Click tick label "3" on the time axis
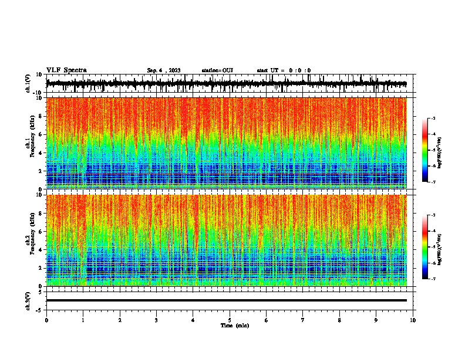Viewport: 465px width, 359px height. pos(156,320)
